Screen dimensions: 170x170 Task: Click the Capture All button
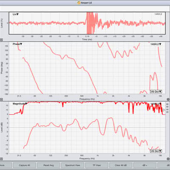24,165
